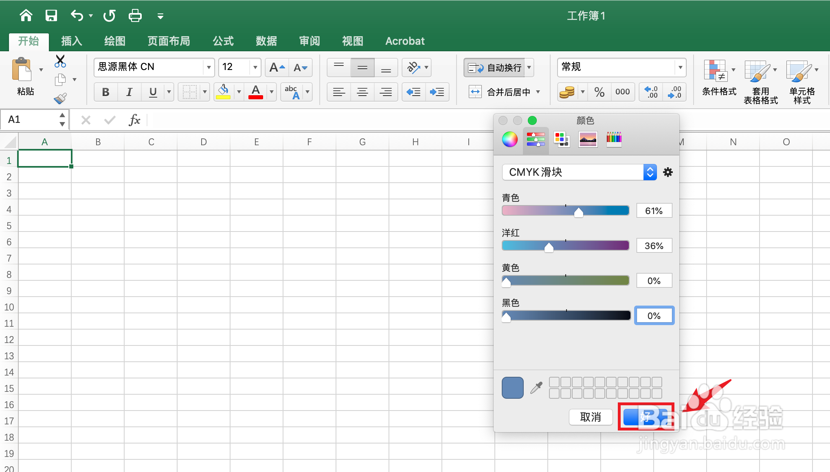Switch to the pencils color picker
830x472 pixels.
[x=614, y=140]
